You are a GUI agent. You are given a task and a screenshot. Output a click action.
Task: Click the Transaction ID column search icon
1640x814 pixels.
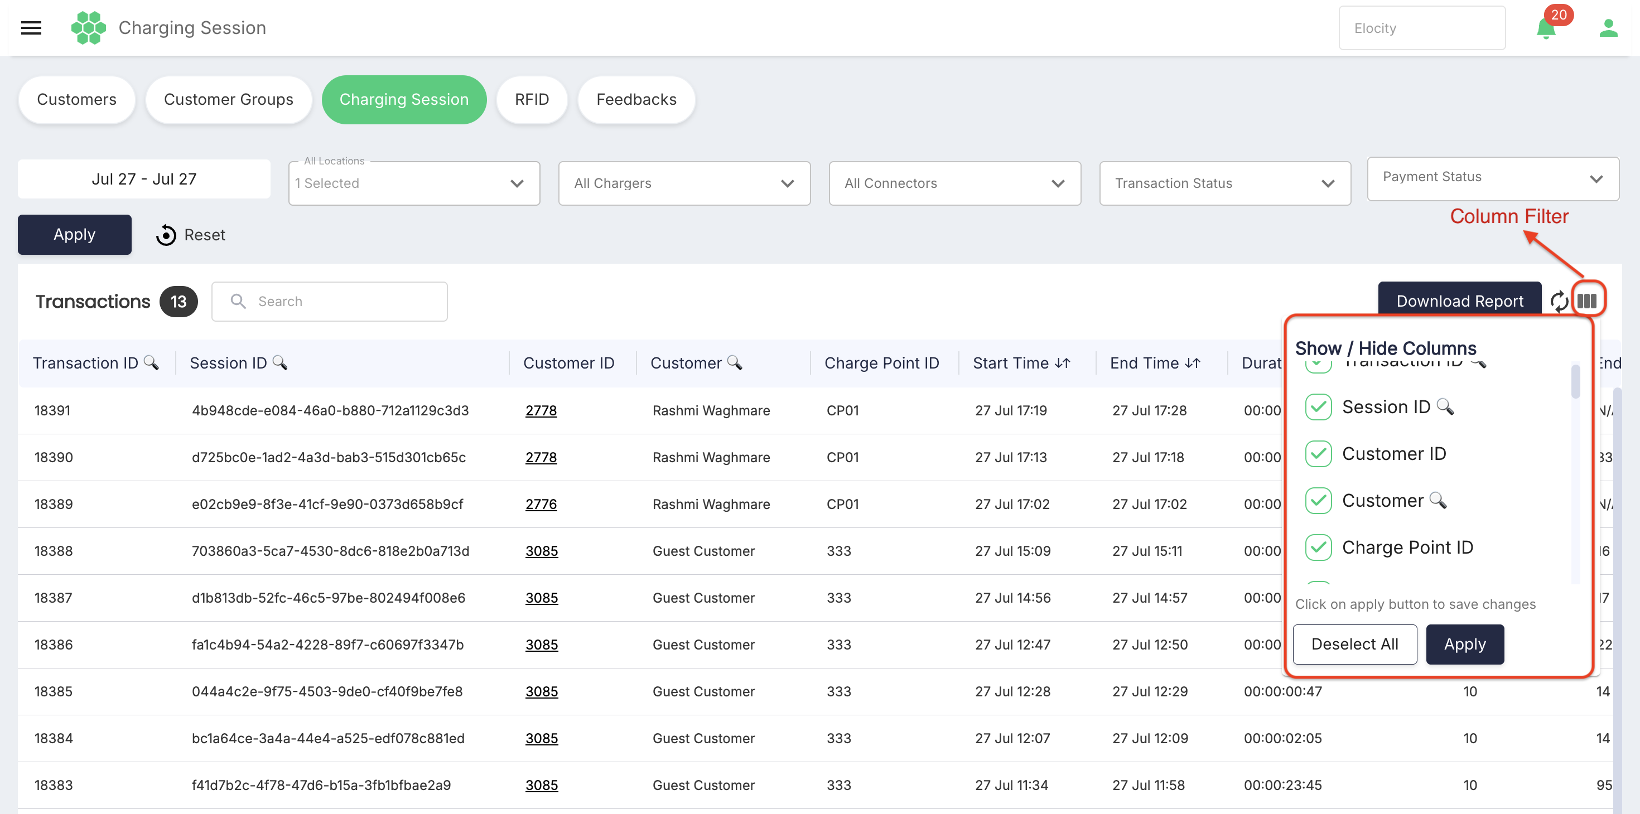[x=152, y=362]
